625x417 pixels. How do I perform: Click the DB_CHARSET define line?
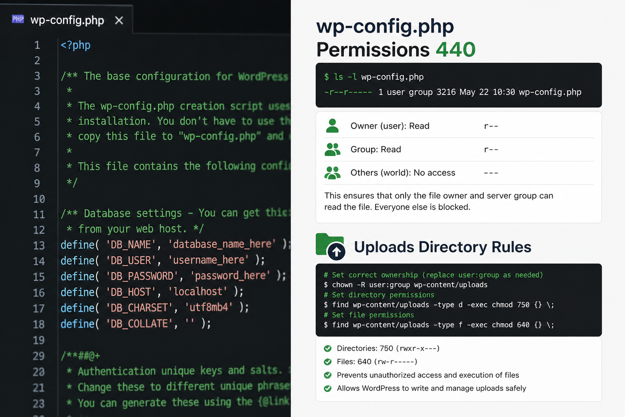coord(155,307)
